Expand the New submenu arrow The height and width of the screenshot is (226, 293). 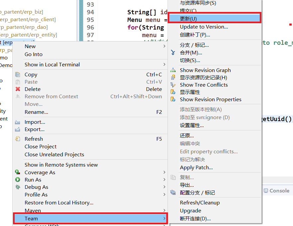point(164,46)
